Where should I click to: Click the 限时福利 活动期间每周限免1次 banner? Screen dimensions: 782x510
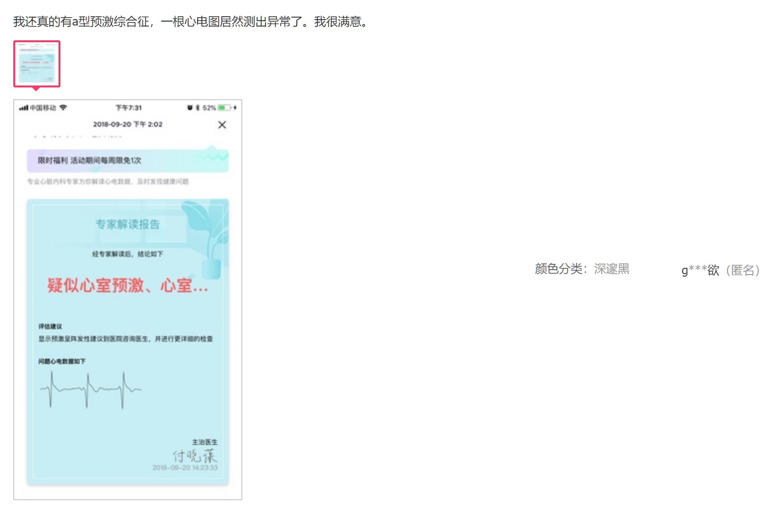(128, 160)
